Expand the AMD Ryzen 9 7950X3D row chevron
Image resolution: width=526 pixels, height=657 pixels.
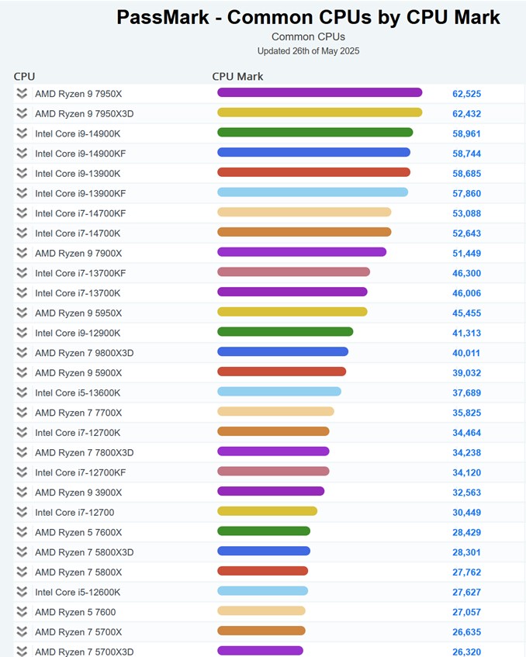22,113
